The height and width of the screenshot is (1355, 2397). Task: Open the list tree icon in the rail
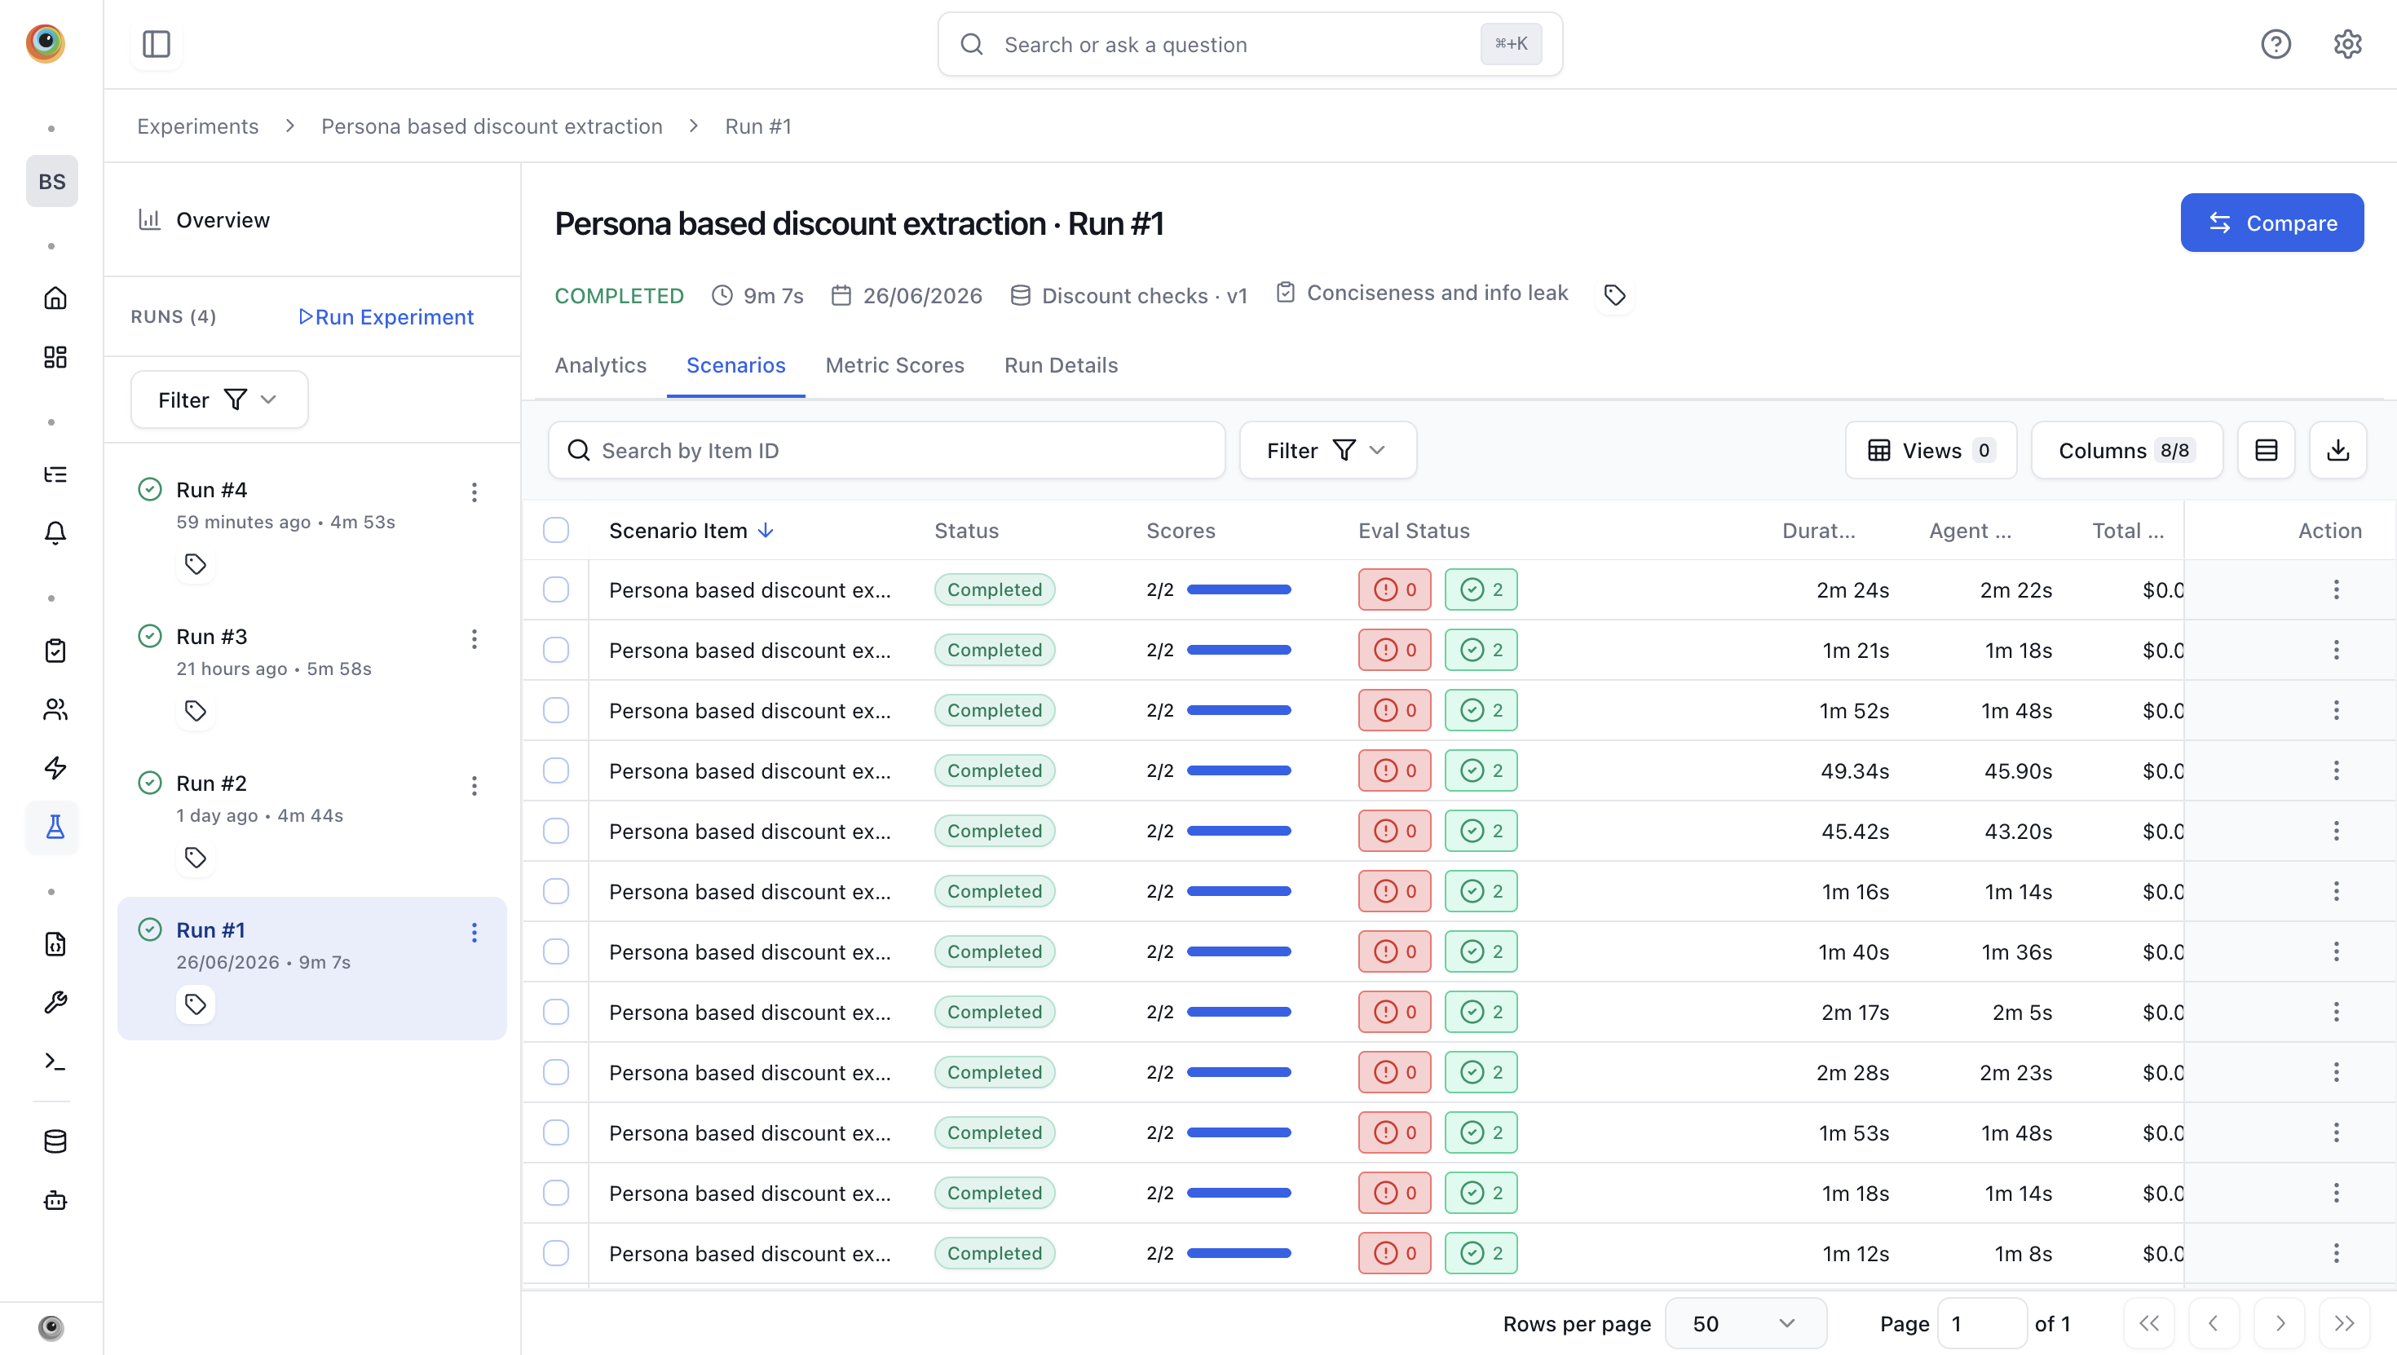[x=55, y=474]
